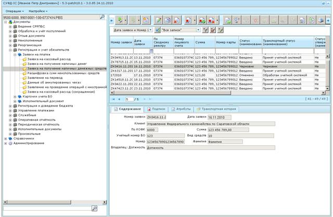The height and width of the screenshot is (217, 333).
Task: Click the verify signature green check icon
Action: [202, 20]
